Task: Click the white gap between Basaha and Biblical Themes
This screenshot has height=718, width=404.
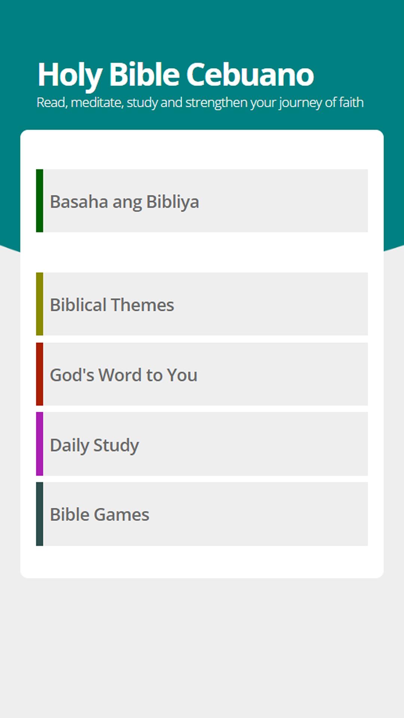Action: [202, 252]
